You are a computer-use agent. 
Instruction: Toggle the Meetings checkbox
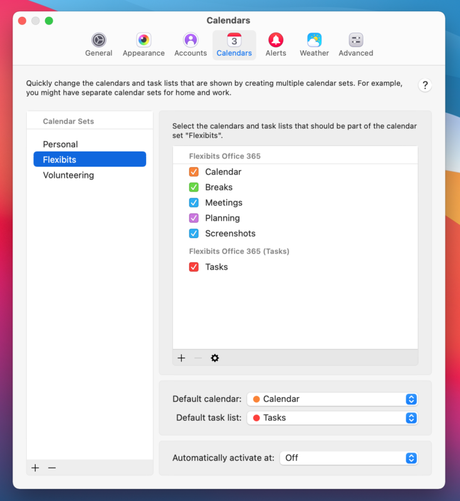(x=194, y=202)
